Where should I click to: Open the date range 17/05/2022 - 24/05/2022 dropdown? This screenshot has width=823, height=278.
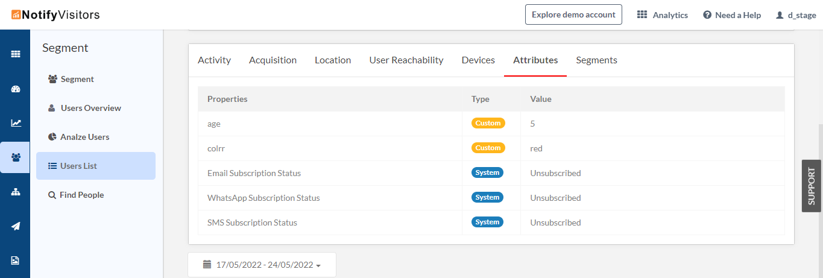pos(262,265)
